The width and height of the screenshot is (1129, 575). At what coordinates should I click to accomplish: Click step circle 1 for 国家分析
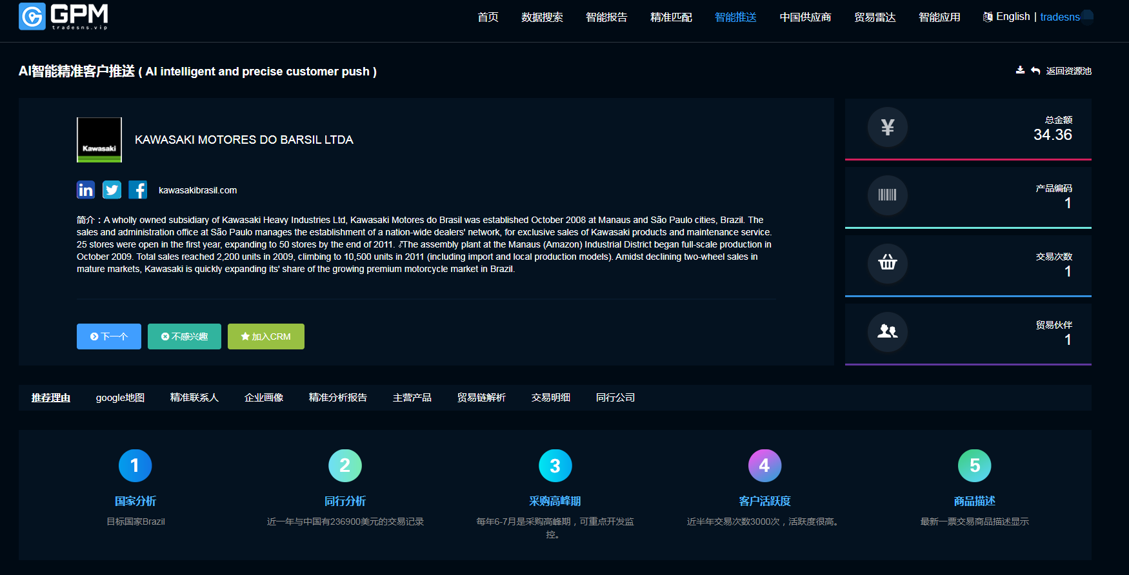pos(135,465)
